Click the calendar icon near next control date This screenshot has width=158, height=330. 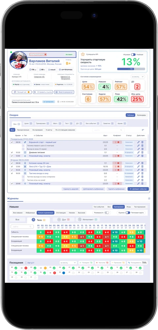58,102
